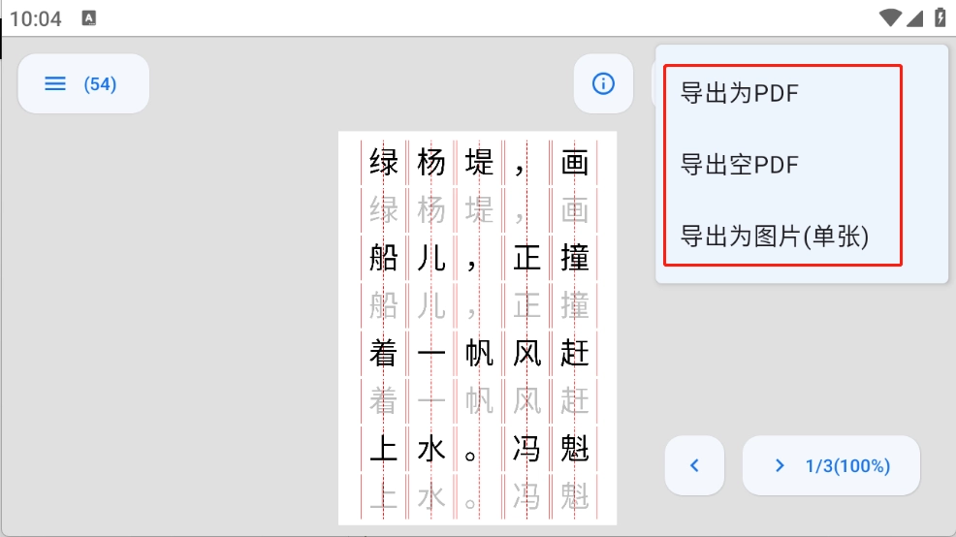Viewport: 956px width, 537px height.
Task: Click the gray tracing 杨 character
Action: tap(431, 210)
